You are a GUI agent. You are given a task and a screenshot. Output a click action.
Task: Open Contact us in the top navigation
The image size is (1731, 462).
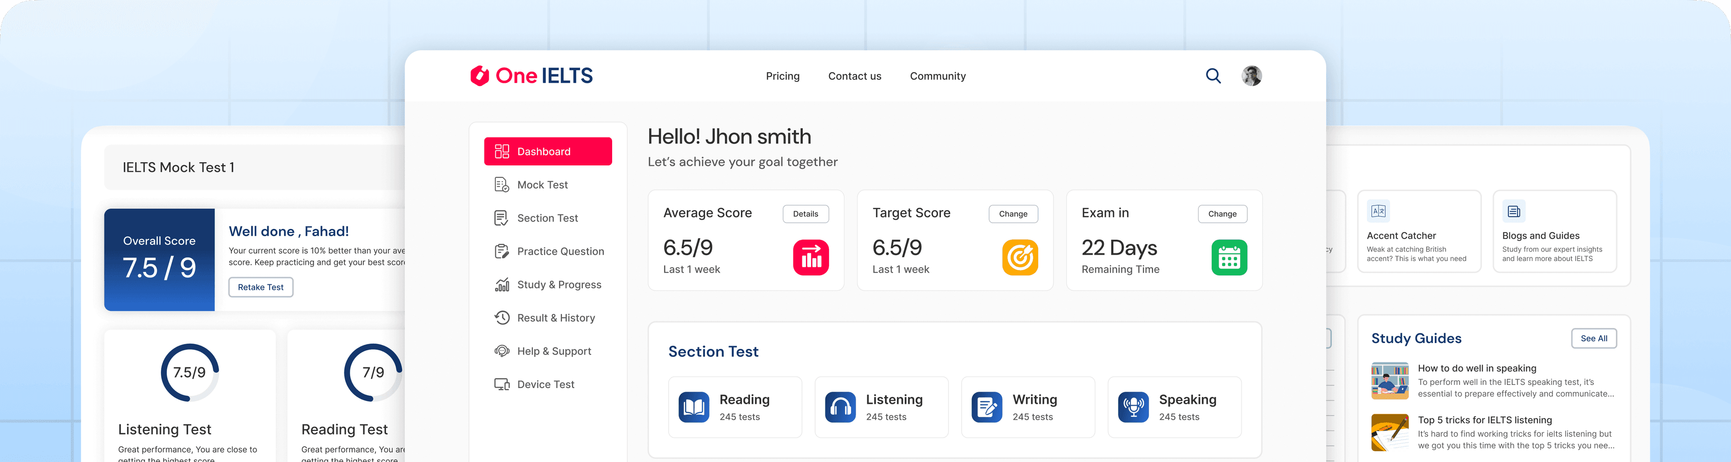855,76
